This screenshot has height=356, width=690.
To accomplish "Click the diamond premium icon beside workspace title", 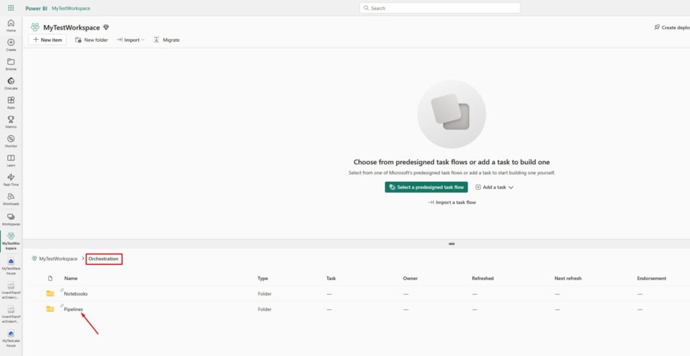I will (106, 27).
